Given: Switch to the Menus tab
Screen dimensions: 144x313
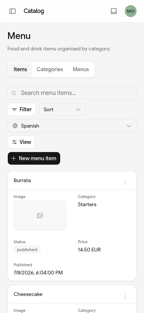Looking at the screenshot, I should coord(81,69).
